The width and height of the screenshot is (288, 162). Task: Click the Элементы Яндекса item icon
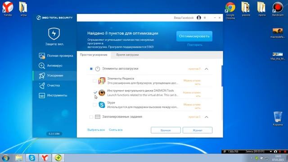tap(102, 81)
